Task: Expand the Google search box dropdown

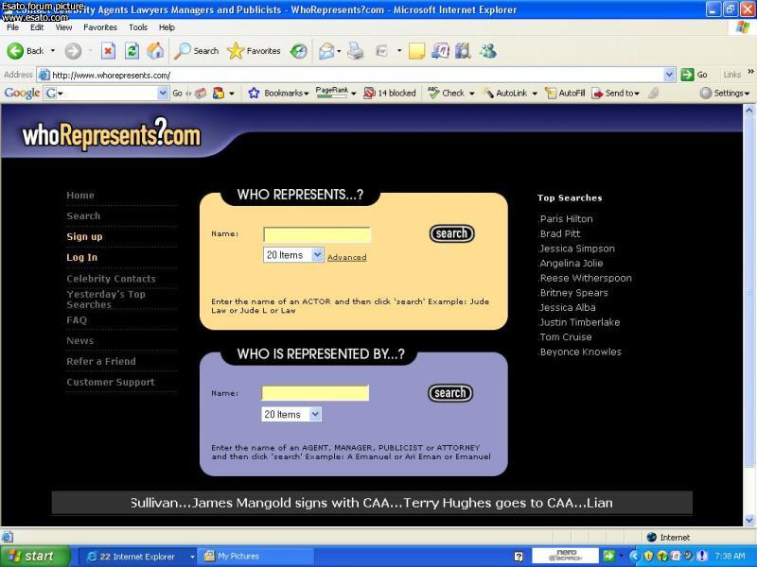Action: tap(163, 93)
